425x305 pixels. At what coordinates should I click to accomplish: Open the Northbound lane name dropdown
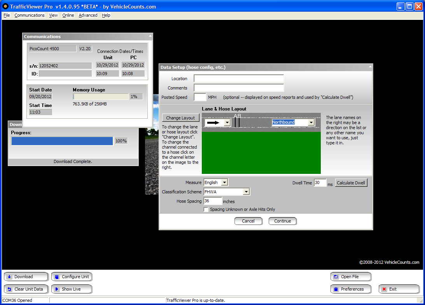click(x=311, y=123)
